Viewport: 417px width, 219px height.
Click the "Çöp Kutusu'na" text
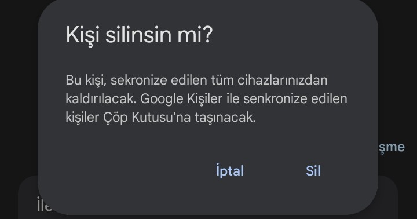pos(147,118)
